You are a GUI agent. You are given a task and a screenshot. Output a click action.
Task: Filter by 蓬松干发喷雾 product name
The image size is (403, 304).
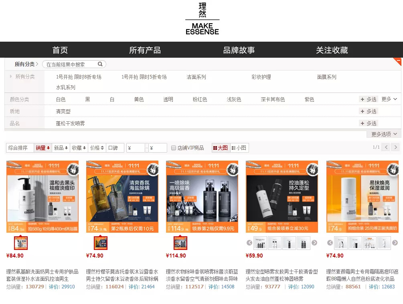click(71, 123)
